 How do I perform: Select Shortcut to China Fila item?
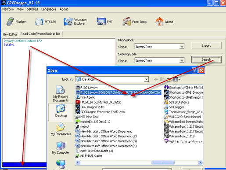183,88
